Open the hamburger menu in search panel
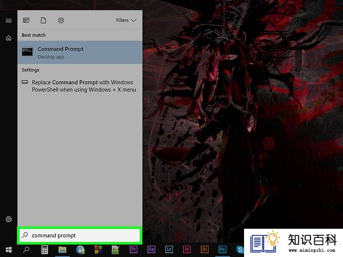The height and width of the screenshot is (257, 343). coord(8,21)
